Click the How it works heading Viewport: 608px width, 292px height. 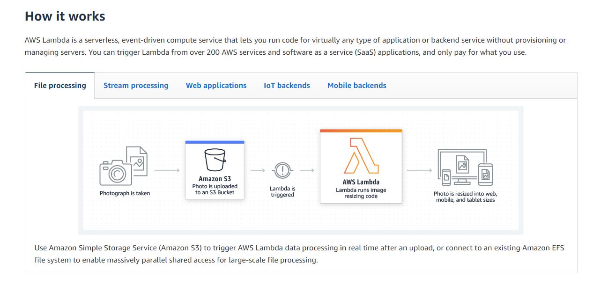[x=65, y=15]
